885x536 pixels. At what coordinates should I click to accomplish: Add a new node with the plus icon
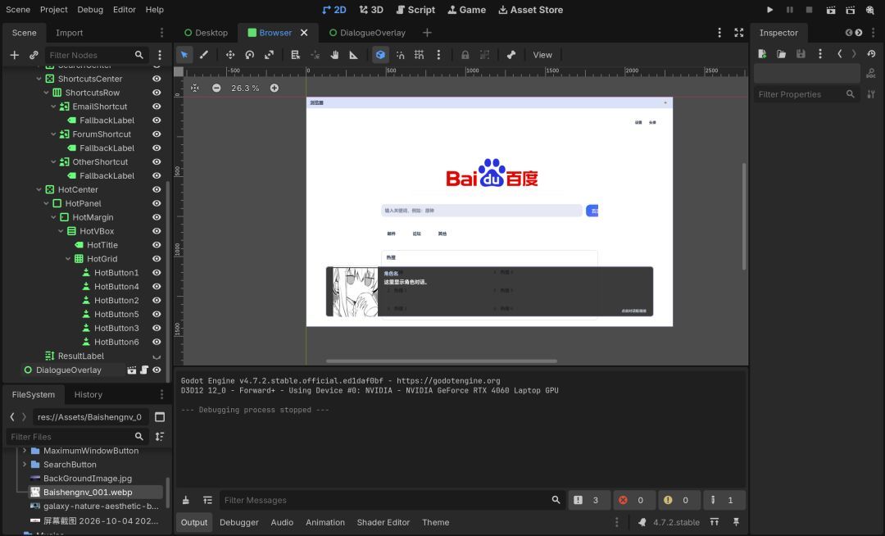[15, 55]
